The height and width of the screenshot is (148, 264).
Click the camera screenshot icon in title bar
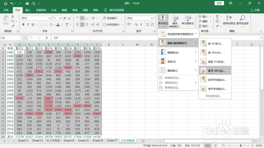(x=27, y=3)
